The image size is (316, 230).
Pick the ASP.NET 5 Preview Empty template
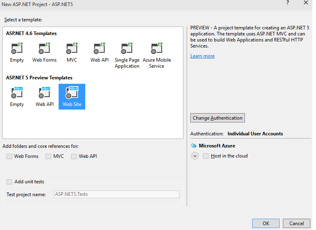(17, 97)
